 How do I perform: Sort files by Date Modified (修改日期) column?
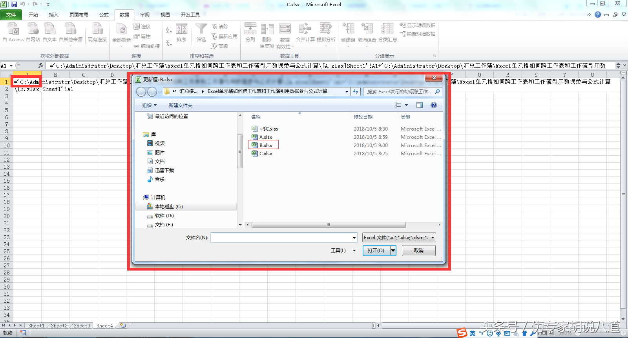pyautogui.click(x=363, y=117)
